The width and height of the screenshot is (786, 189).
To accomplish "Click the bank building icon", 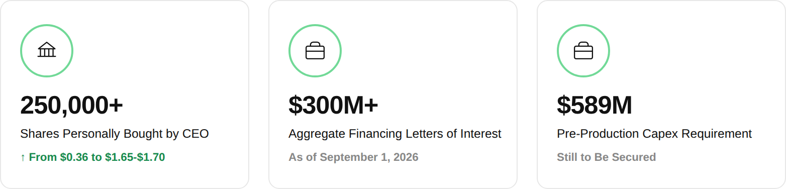I will pos(47,50).
